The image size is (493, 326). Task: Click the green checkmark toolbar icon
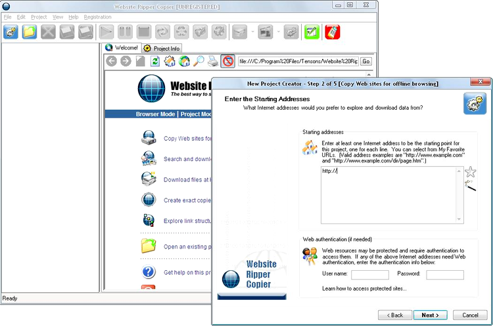[312, 32]
